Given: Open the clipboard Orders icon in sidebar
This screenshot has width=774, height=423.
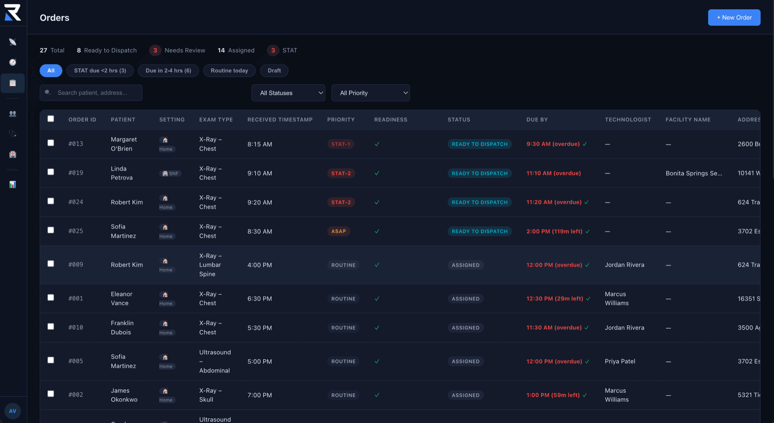Looking at the screenshot, I should [13, 83].
